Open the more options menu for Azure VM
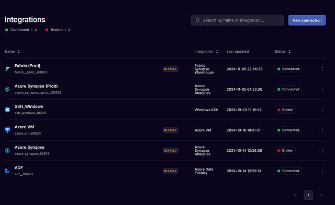This screenshot has width=335, height=205. [322, 130]
